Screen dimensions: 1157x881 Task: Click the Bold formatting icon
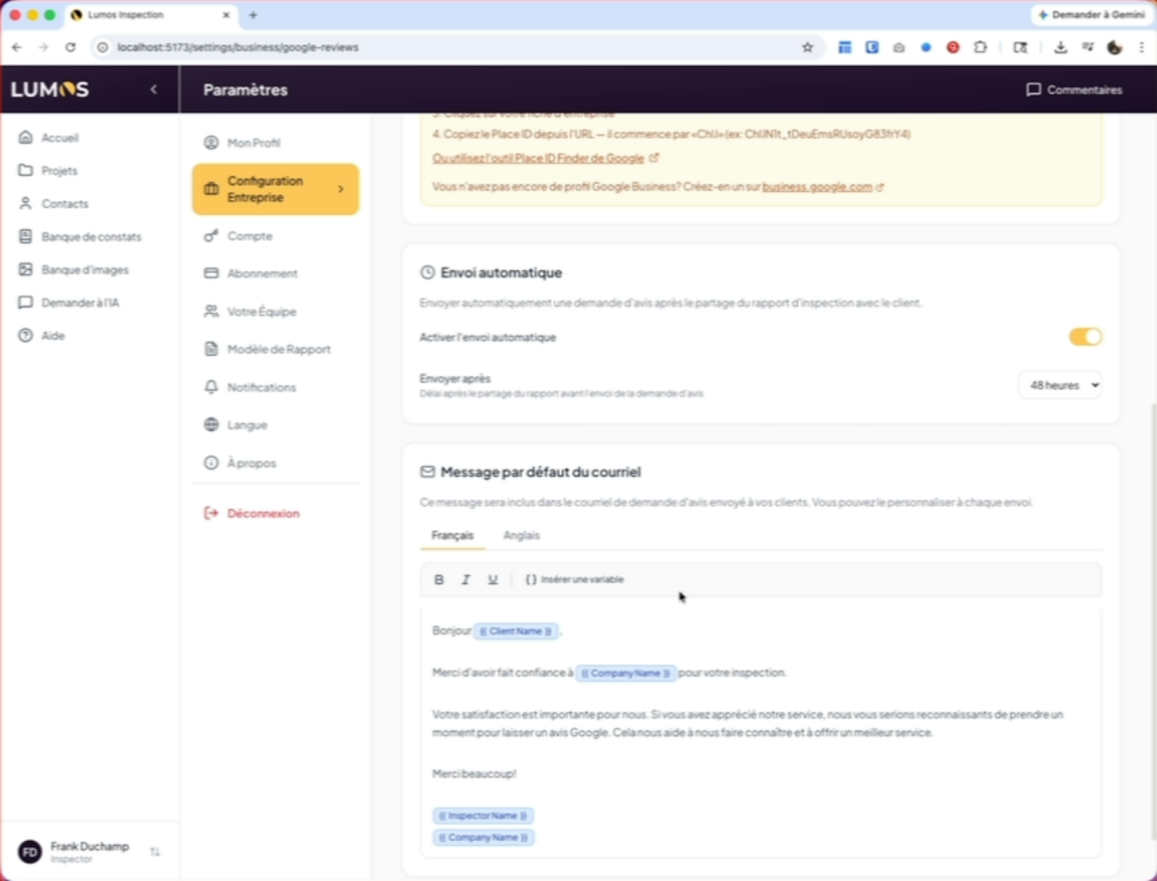coord(439,579)
